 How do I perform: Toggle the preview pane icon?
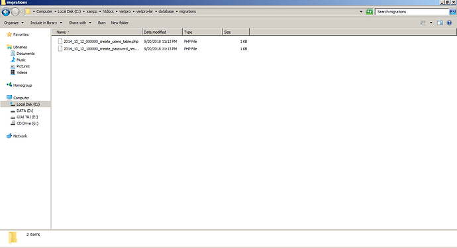440,22
